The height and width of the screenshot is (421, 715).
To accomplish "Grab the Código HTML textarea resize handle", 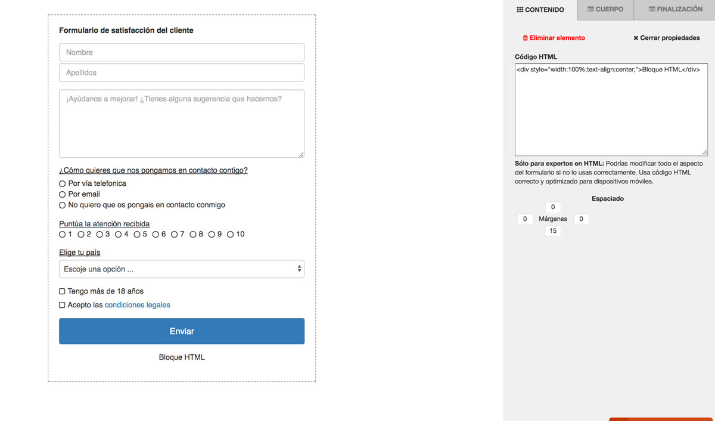I will pyautogui.click(x=704, y=152).
